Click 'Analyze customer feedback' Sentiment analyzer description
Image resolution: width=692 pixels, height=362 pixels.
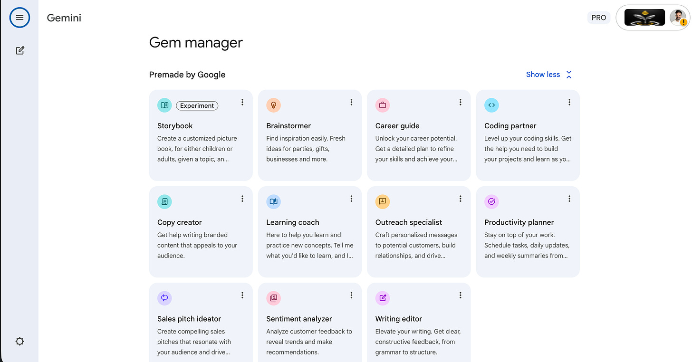309,342
